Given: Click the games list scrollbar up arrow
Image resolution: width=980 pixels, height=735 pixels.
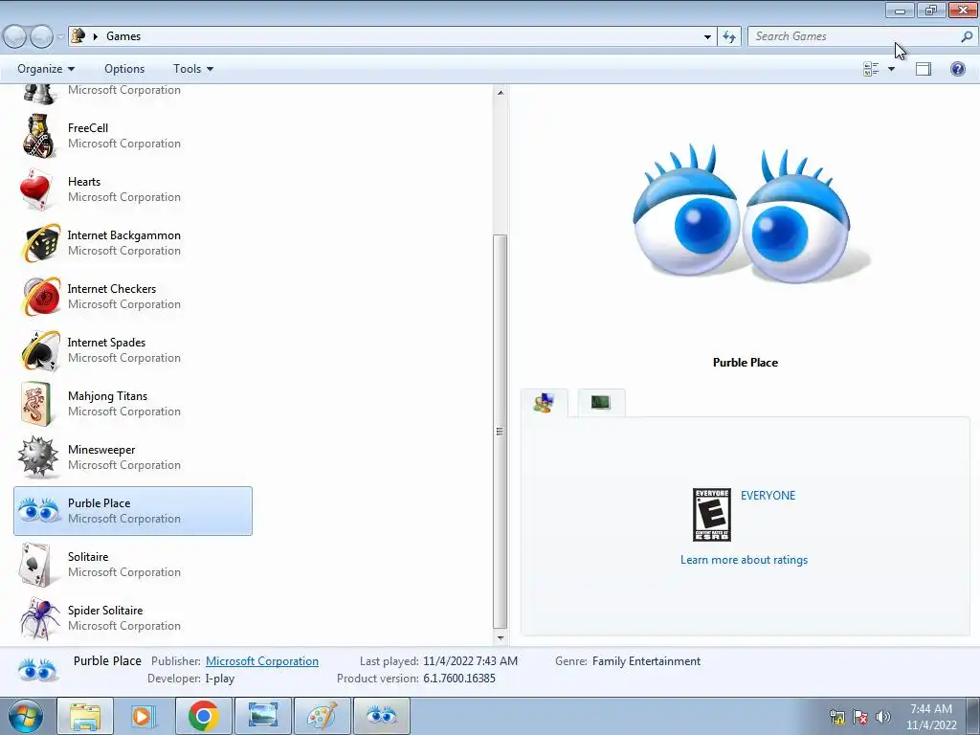Looking at the screenshot, I should (x=500, y=93).
